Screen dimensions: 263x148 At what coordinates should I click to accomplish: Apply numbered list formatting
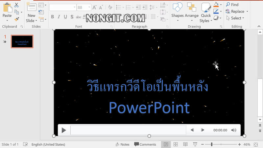128,7
